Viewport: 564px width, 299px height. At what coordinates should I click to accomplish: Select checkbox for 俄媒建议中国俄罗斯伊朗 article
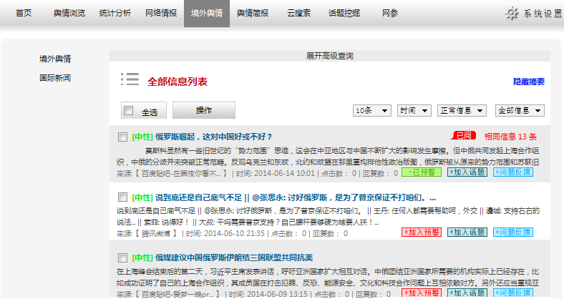pyautogui.click(x=122, y=257)
